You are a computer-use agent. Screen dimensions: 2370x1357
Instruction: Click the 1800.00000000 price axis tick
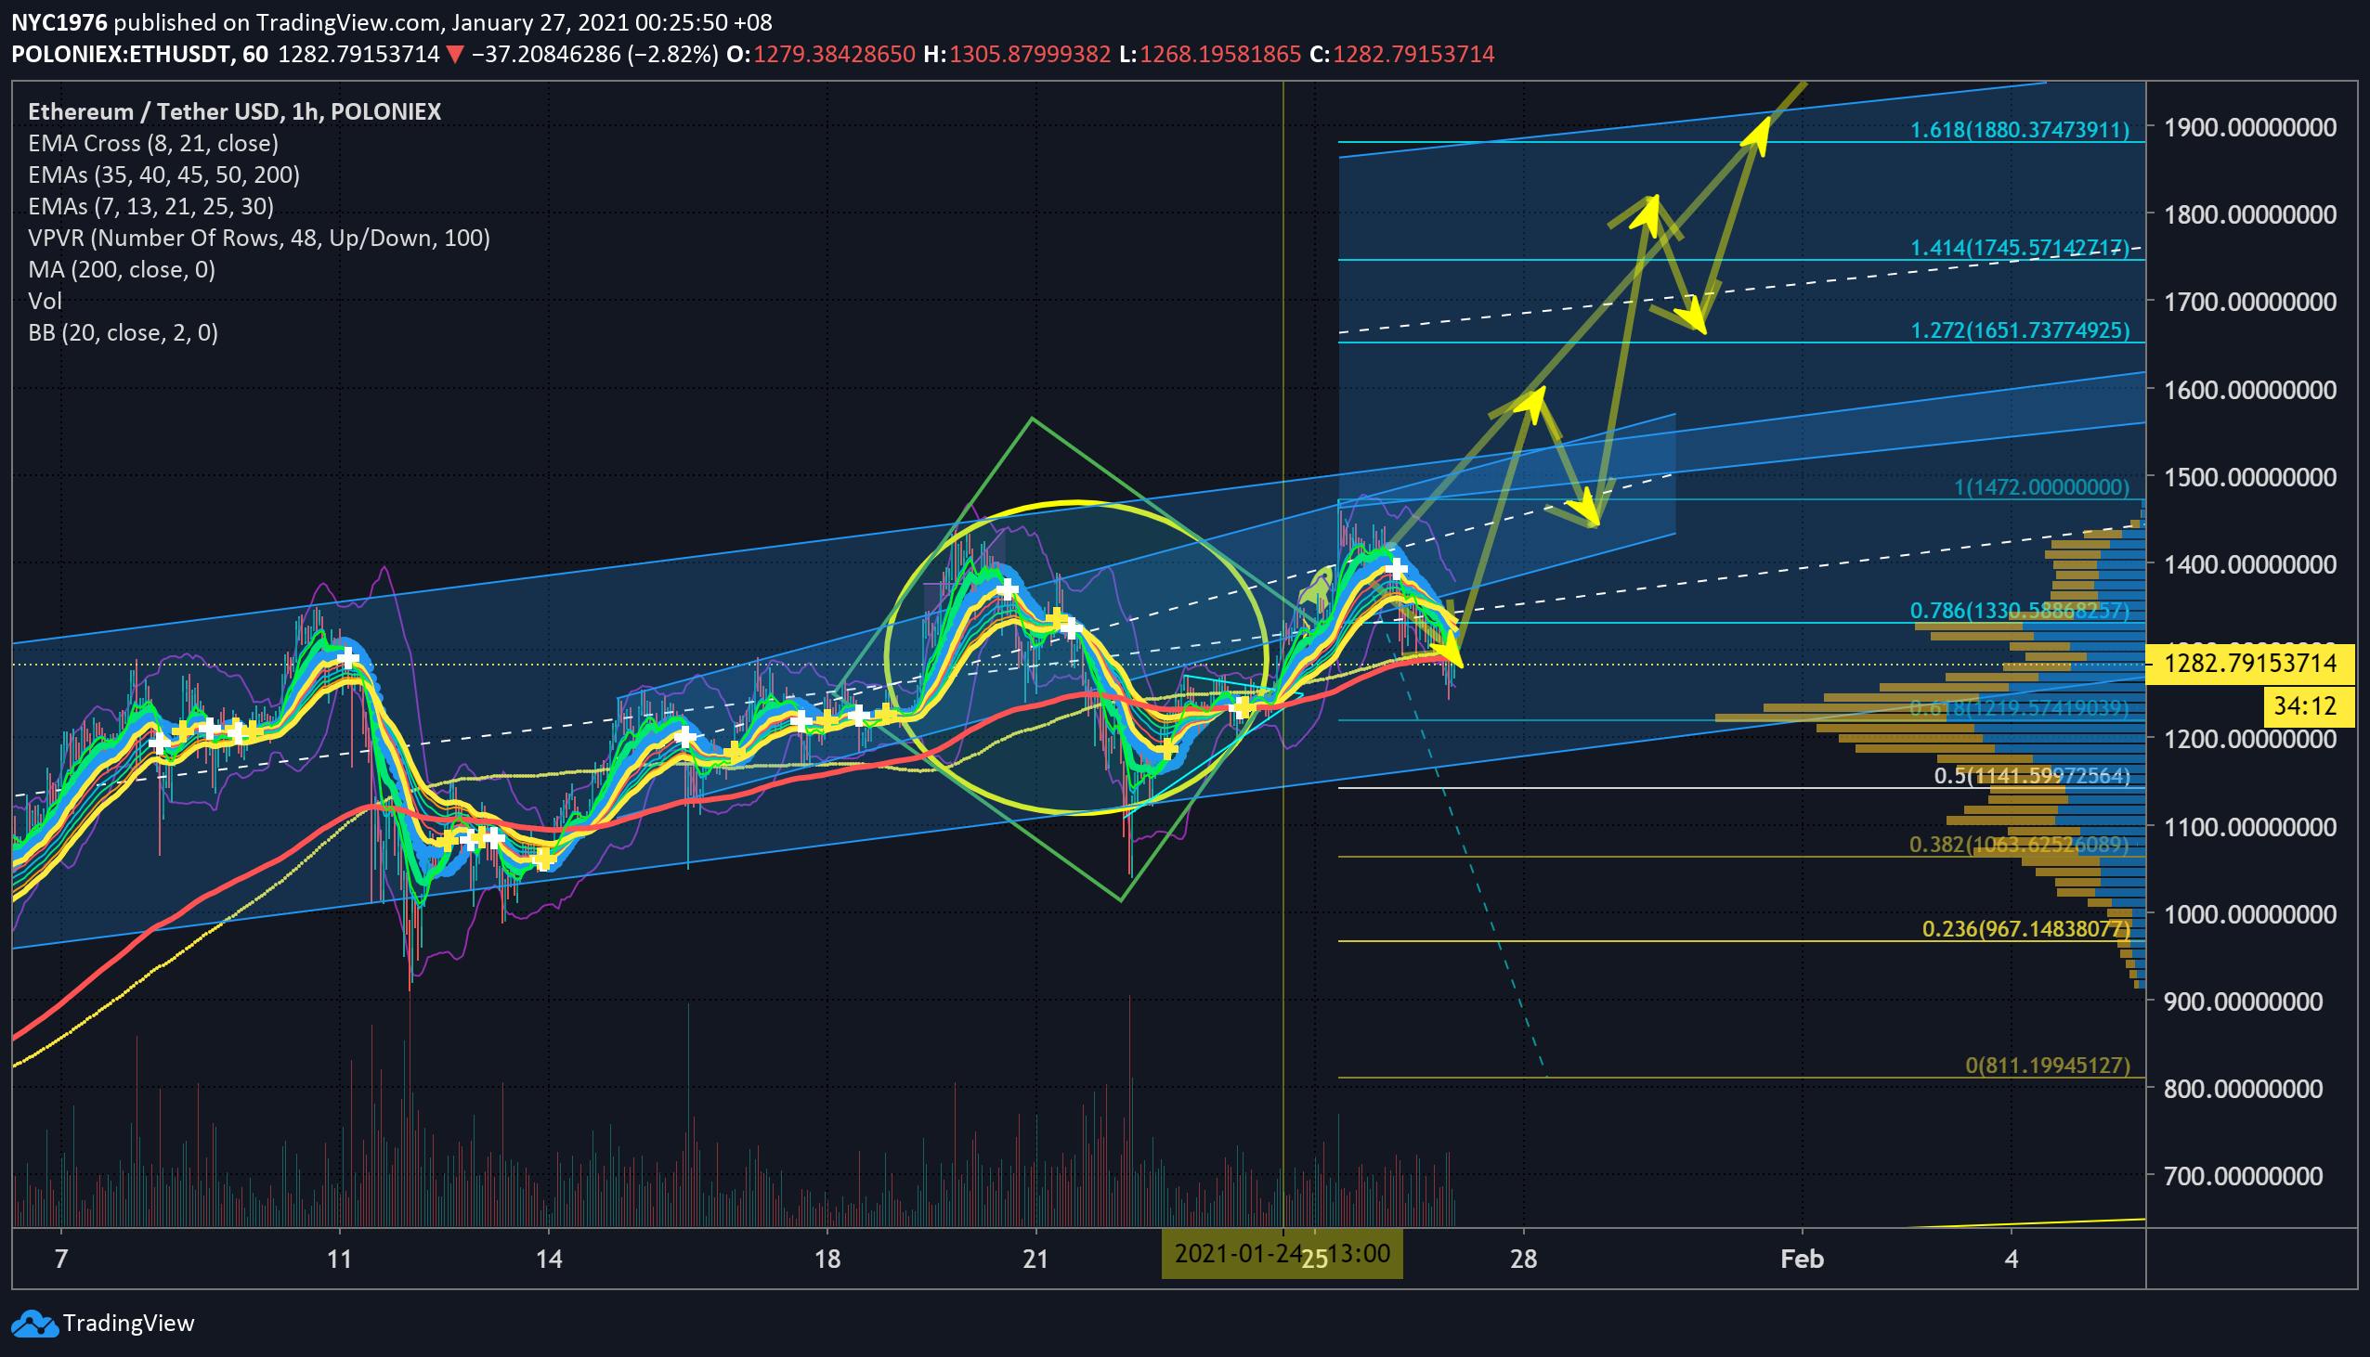(x=2249, y=215)
